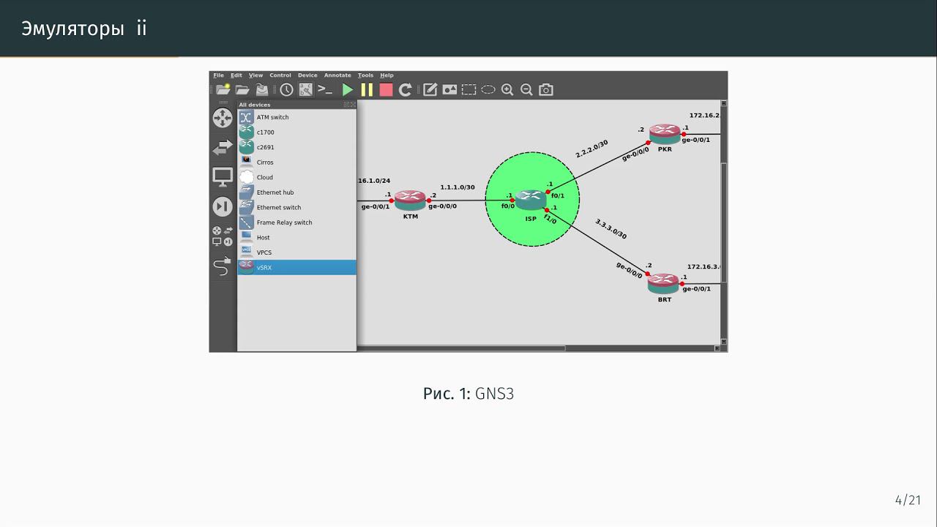The height and width of the screenshot is (527, 937).
Task: Click ge-0/0/0 label near KTM
Action: point(442,206)
